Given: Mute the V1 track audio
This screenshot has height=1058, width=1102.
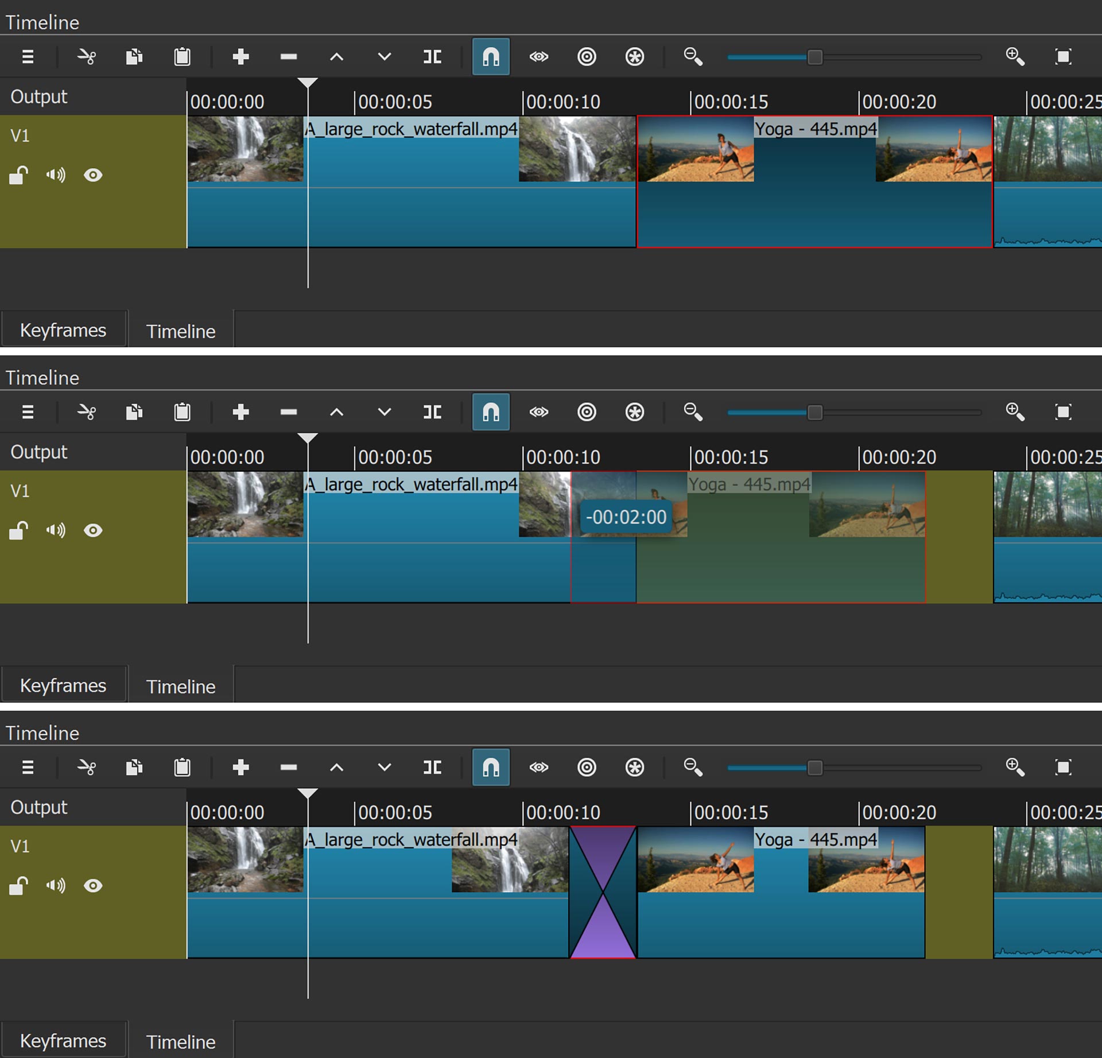Looking at the screenshot, I should (x=55, y=175).
